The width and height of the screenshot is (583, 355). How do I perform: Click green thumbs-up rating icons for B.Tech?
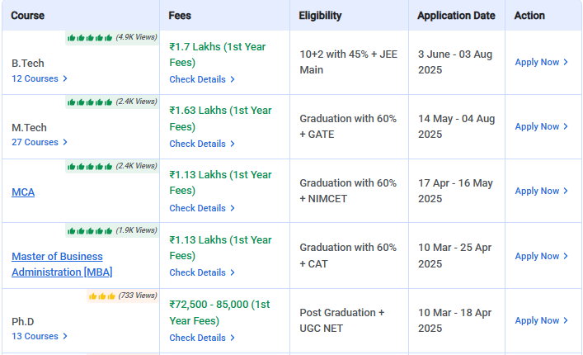point(90,38)
